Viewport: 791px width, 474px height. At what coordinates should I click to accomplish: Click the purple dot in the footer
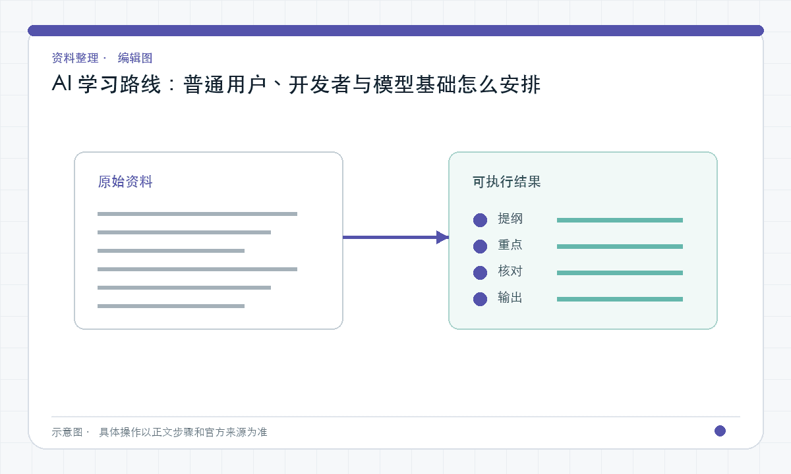point(720,431)
